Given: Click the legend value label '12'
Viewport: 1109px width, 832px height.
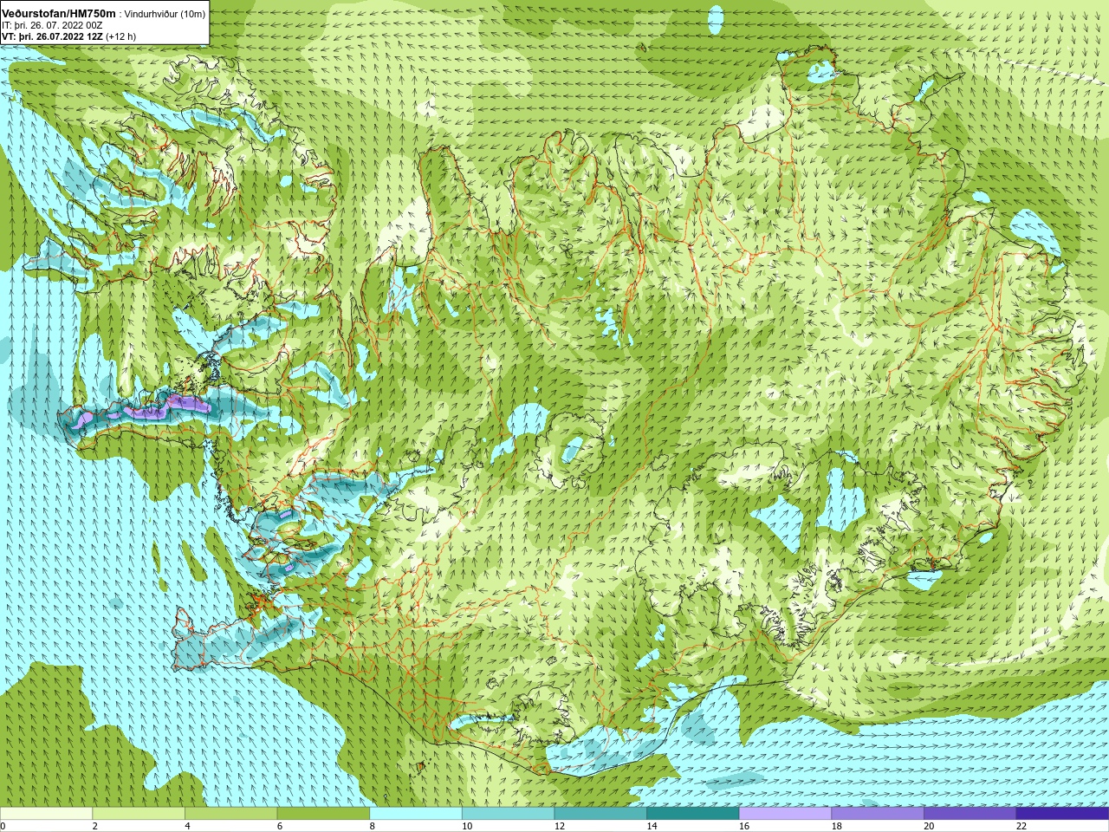Looking at the screenshot, I should (x=560, y=826).
